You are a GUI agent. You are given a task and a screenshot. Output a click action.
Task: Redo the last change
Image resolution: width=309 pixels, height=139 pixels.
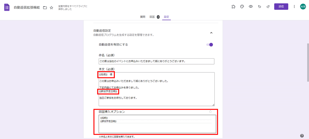click(x=268, y=7)
